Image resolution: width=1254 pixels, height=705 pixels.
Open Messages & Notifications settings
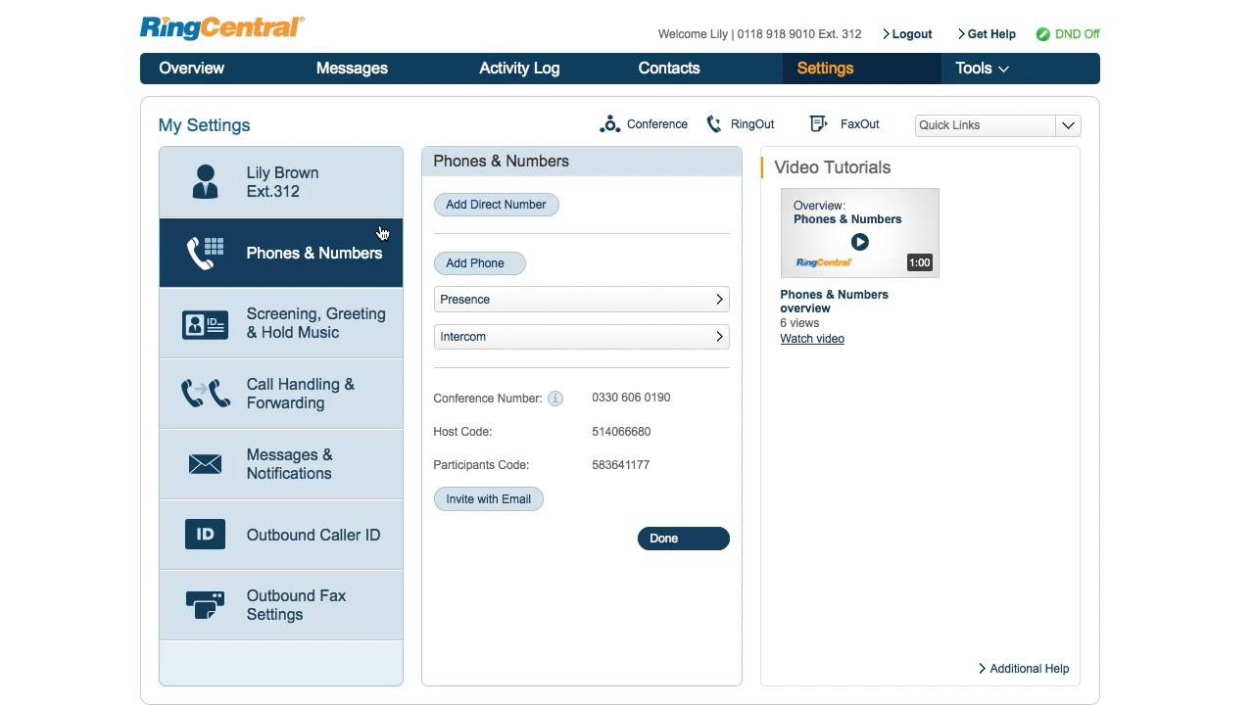281,464
